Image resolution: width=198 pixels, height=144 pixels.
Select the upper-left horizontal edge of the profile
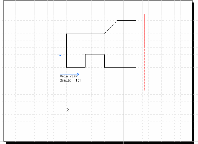tap(85, 34)
